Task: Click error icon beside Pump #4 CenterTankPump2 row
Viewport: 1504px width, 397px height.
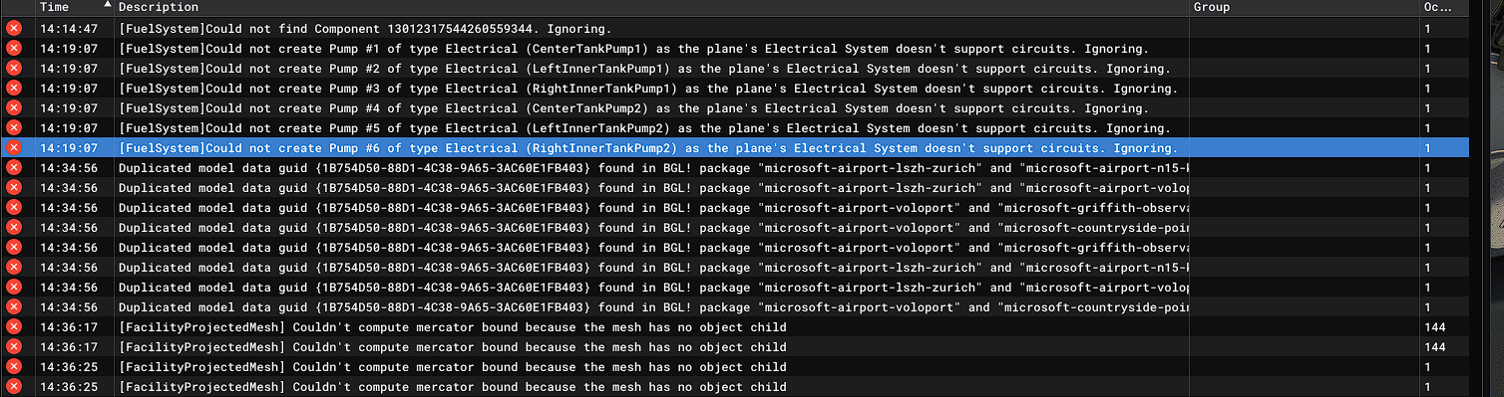Action: coord(14,107)
